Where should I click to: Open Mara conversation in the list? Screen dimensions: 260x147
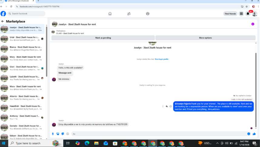pyautogui.click(x=22, y=88)
